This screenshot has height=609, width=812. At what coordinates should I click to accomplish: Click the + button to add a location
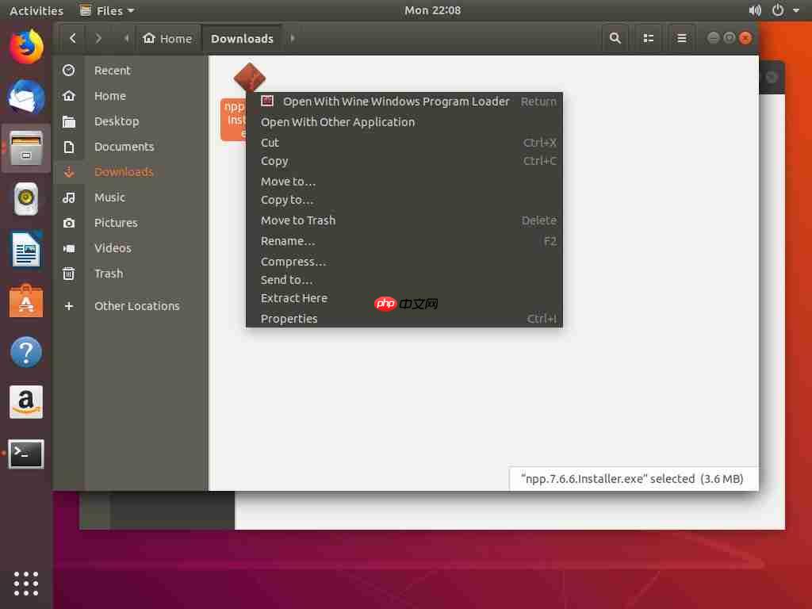69,305
